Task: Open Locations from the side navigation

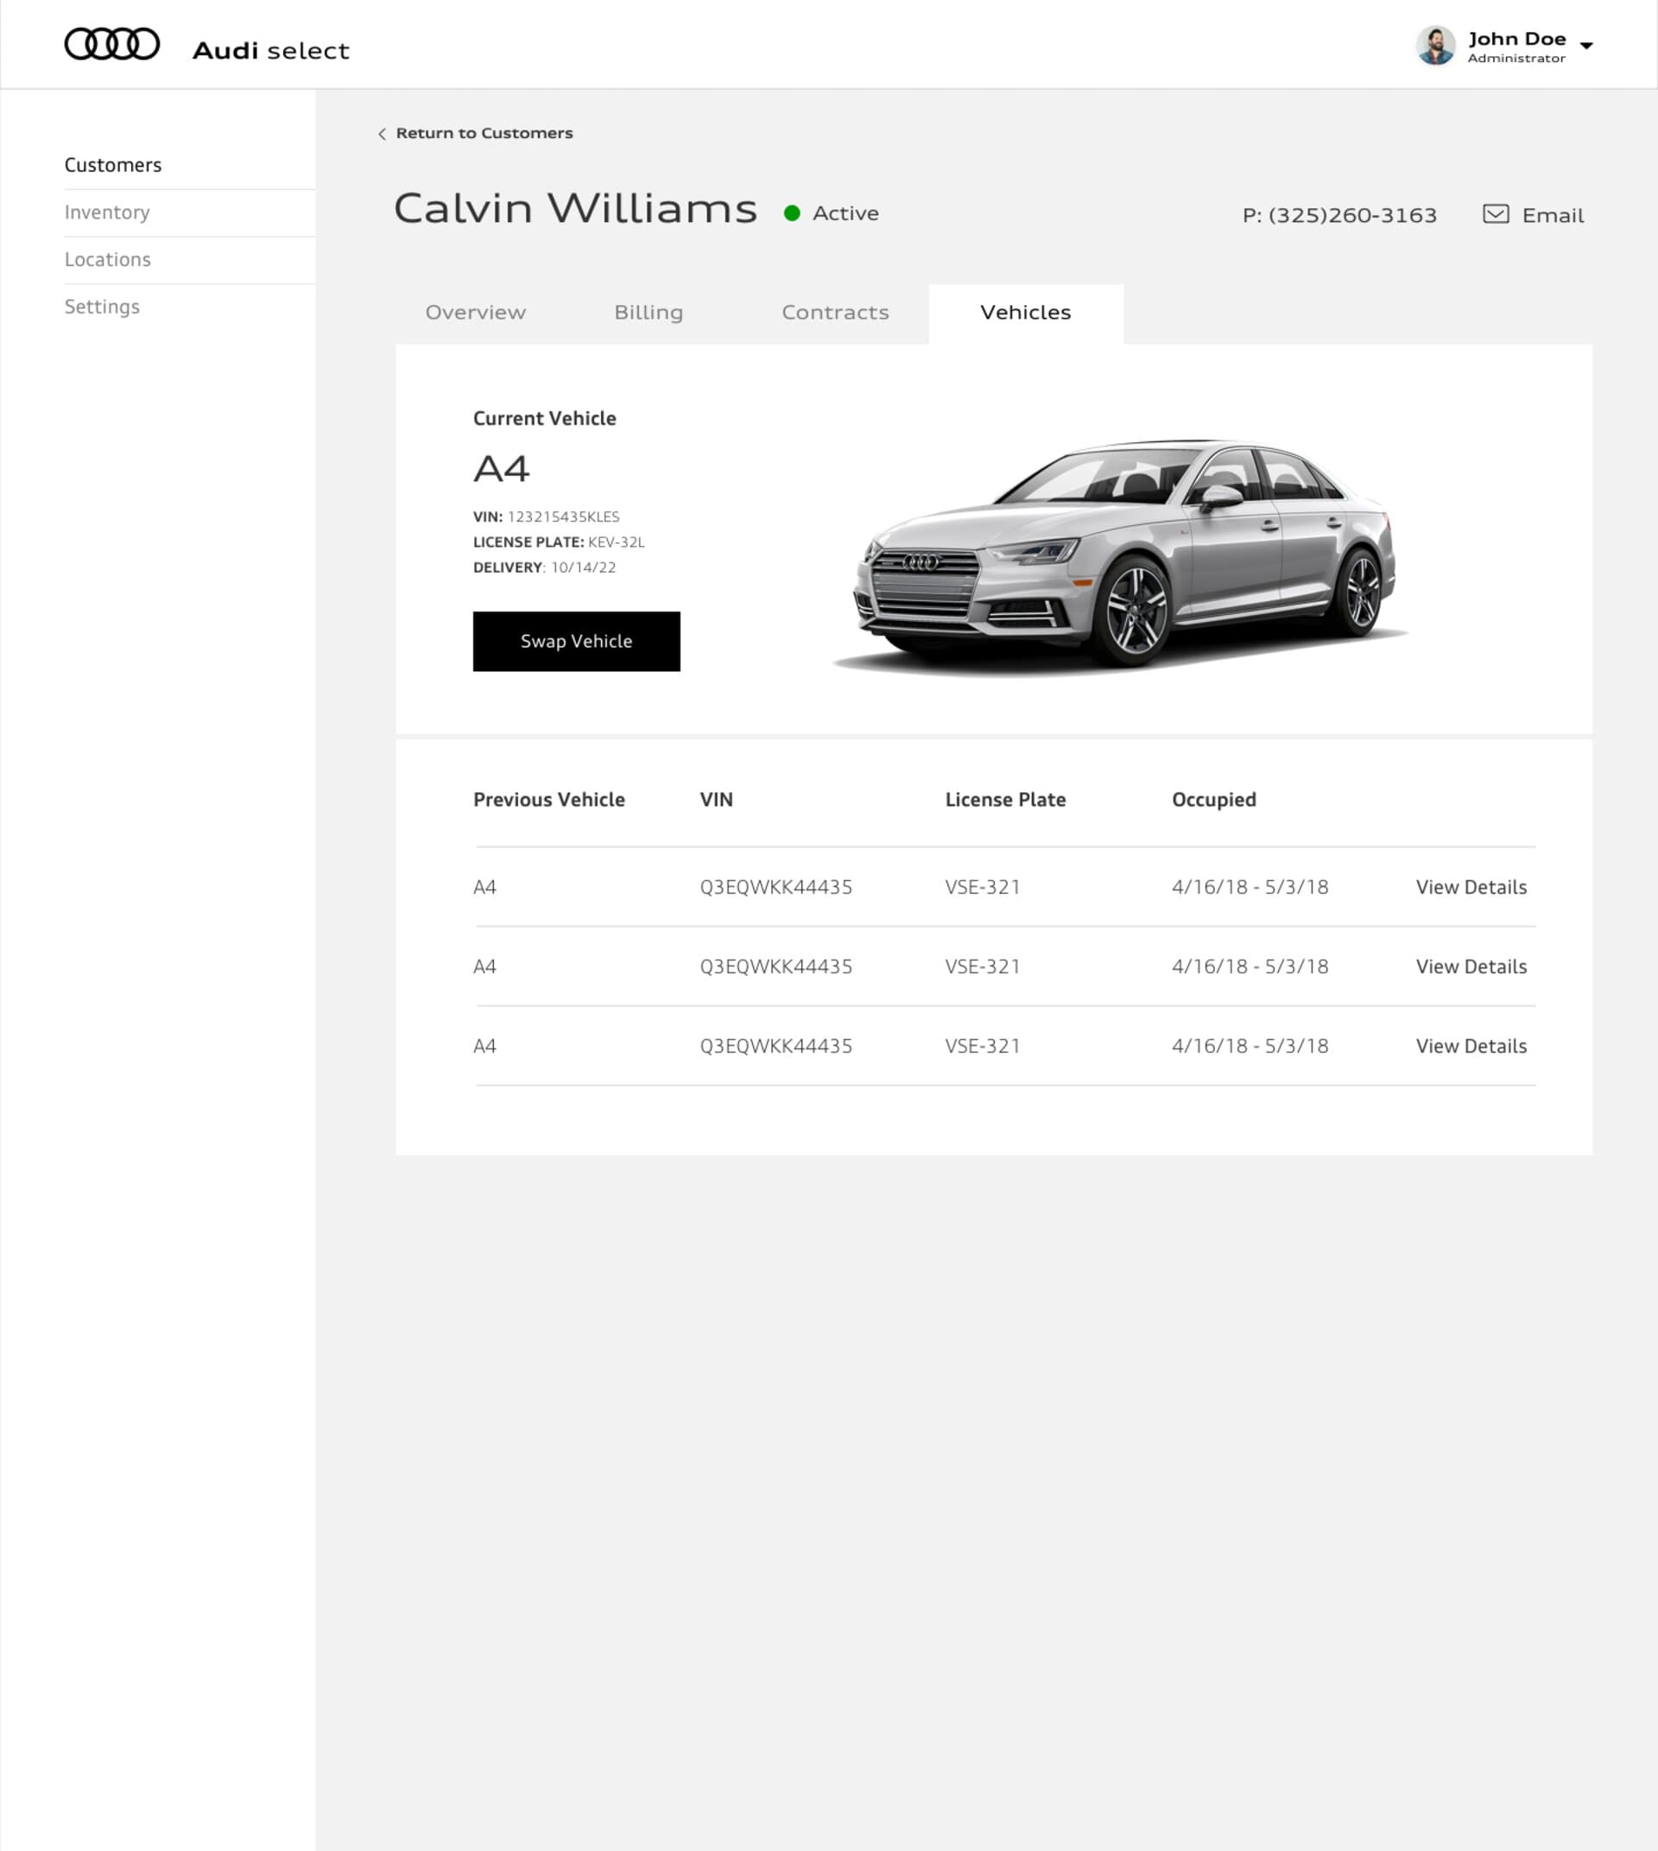Action: [x=109, y=260]
